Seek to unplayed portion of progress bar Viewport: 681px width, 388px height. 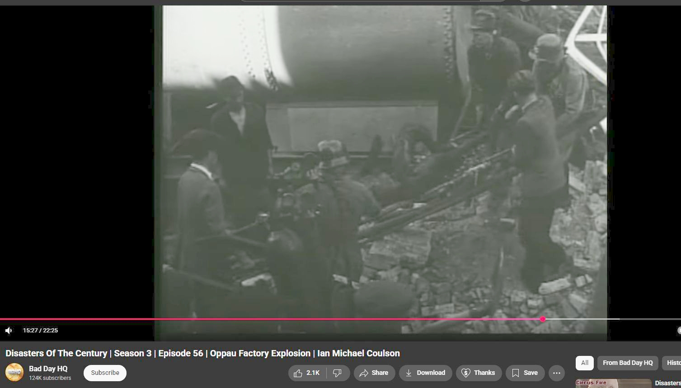tap(612, 319)
